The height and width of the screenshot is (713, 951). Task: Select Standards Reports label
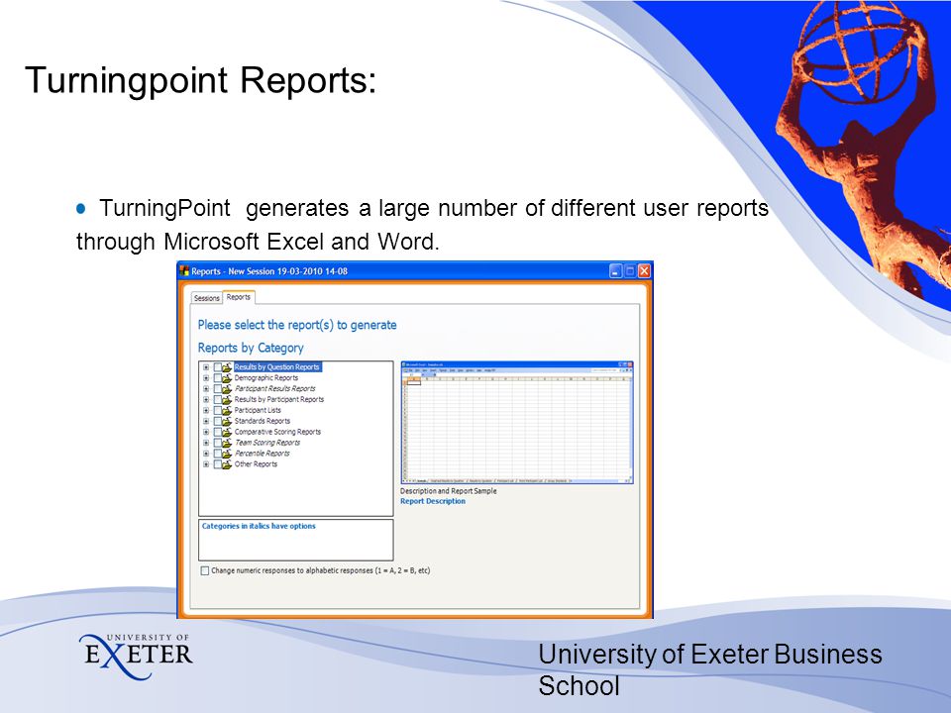[x=262, y=421]
